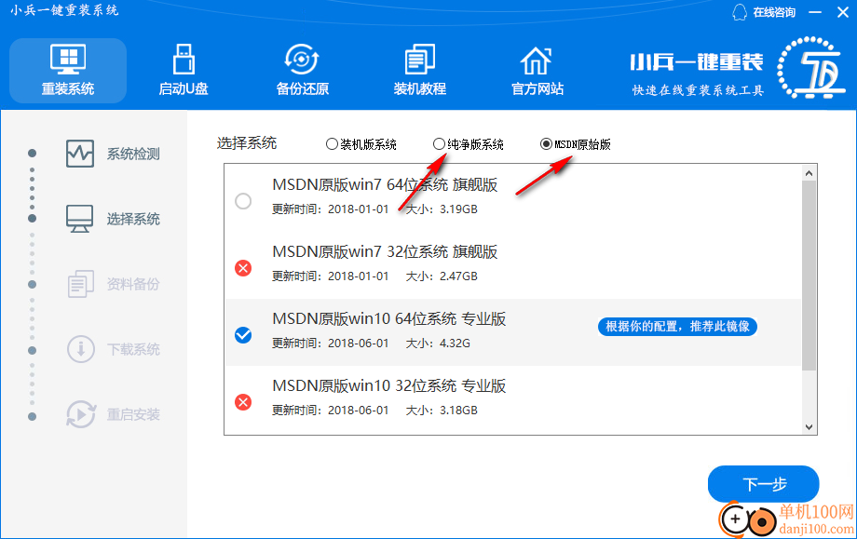Click 更新时间：2018-06-01 under win10 64位
The width and height of the screenshot is (857, 539).
coord(330,344)
